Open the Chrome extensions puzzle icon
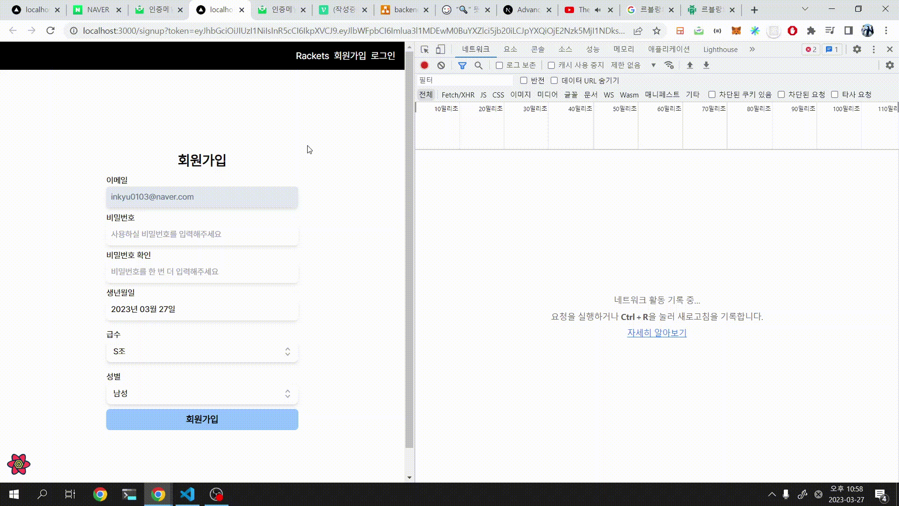 811,31
